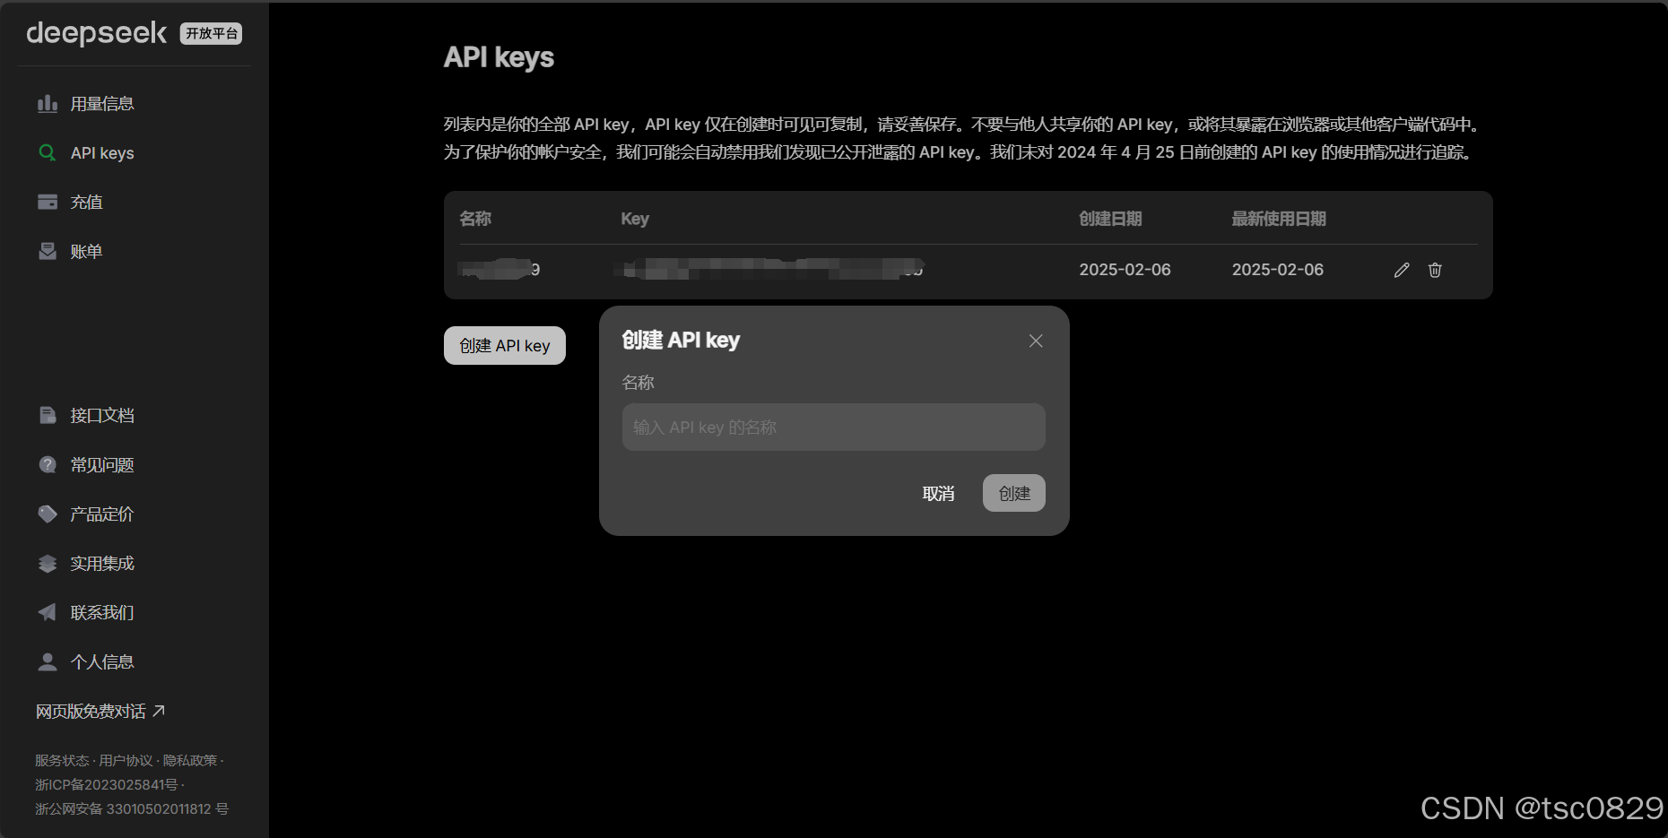Viewport: 1668px width, 838px height.
Task: Delete the API key with trash icon
Action: click(1435, 270)
